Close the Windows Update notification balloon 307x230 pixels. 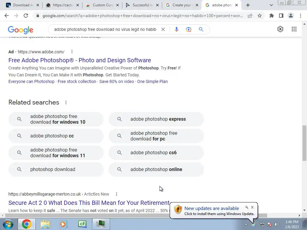tap(252, 207)
